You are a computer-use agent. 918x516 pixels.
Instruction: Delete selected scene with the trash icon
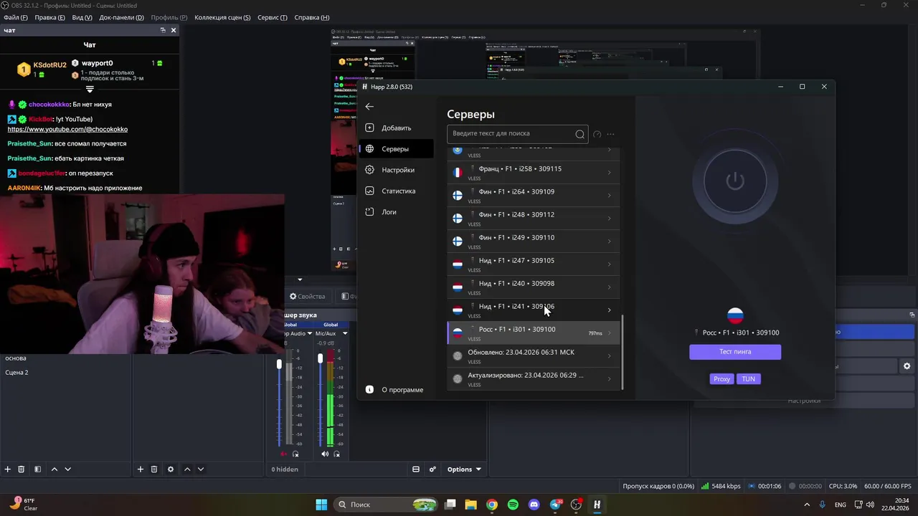[x=22, y=469]
